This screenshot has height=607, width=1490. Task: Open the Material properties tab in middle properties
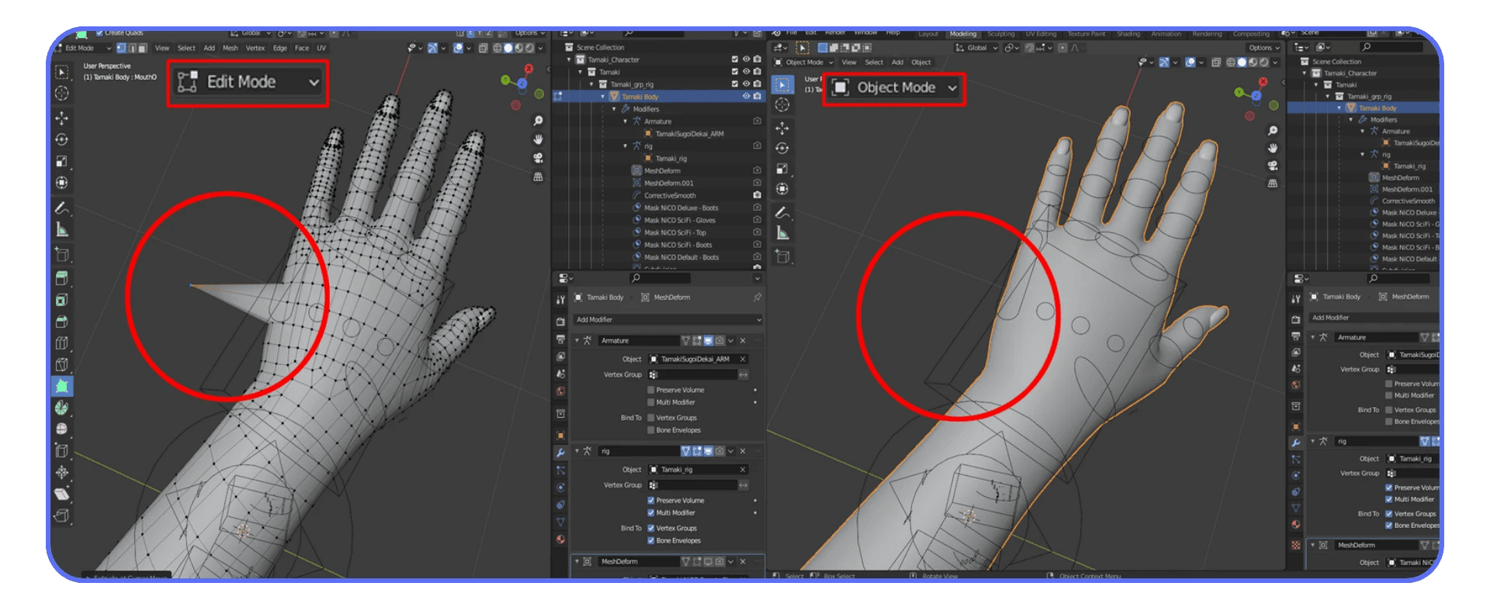coord(560,539)
